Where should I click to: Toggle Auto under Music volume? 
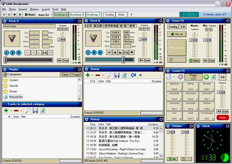[194, 61]
